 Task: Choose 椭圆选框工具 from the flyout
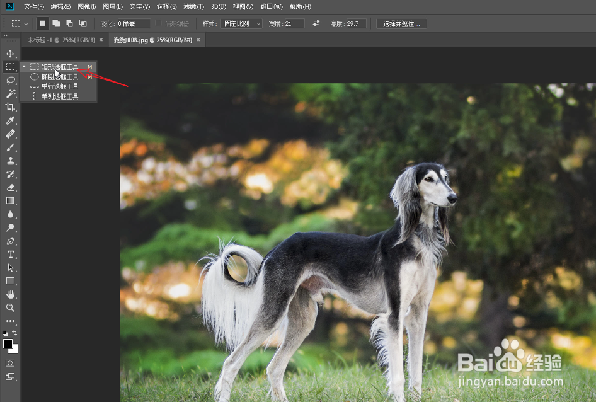tap(59, 76)
